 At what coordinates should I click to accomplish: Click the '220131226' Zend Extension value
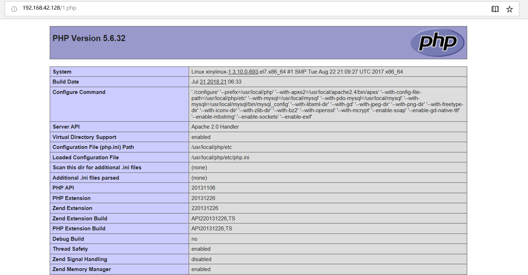tap(205, 208)
